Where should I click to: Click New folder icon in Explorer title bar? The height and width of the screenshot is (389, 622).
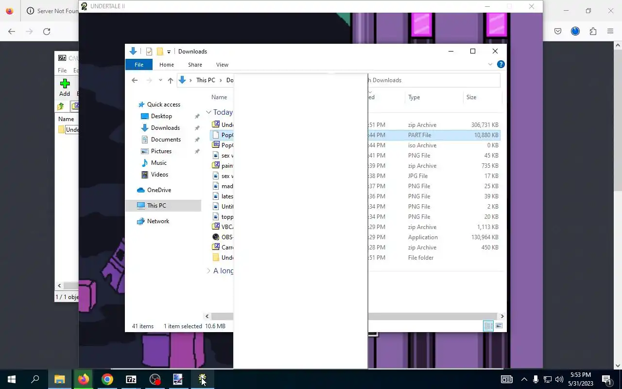pyautogui.click(x=160, y=52)
